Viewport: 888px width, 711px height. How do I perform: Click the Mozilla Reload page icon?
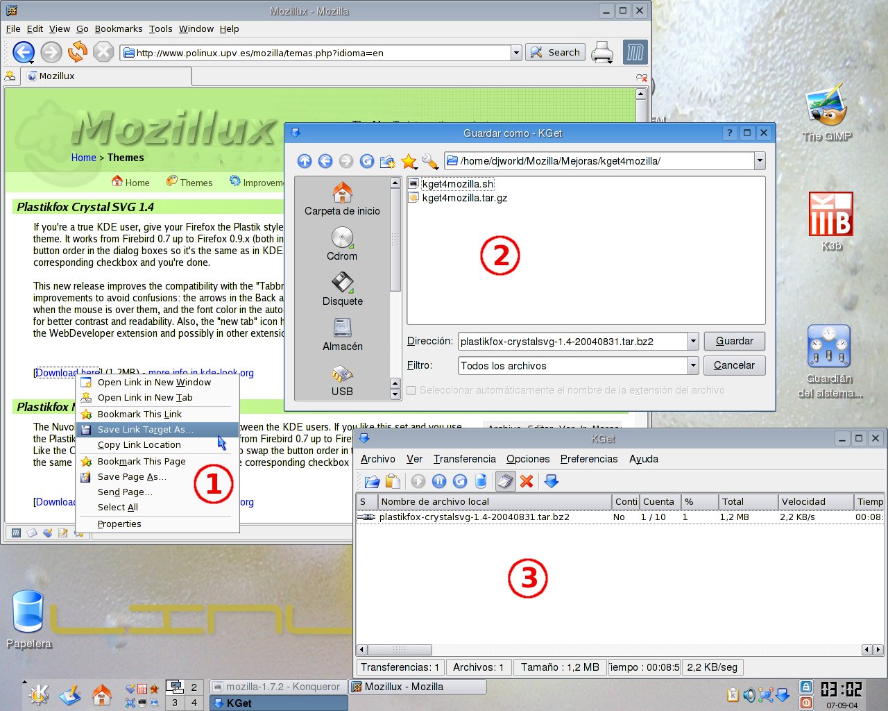point(77,52)
